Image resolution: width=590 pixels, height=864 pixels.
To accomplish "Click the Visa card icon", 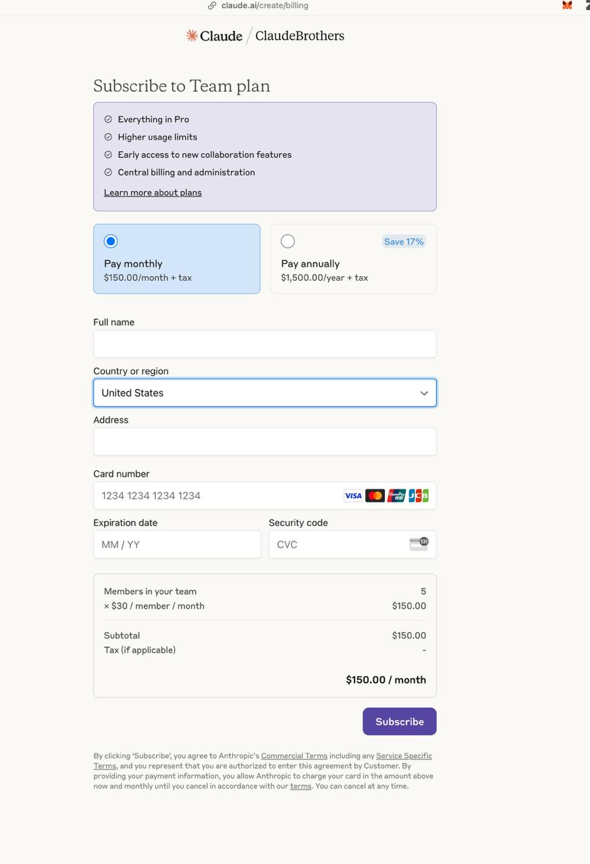I will (x=353, y=495).
